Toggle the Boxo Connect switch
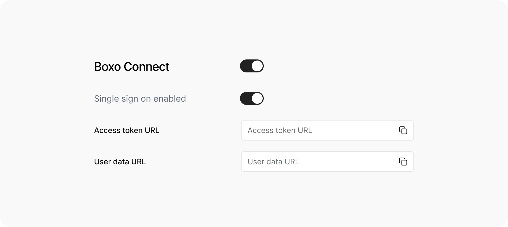The width and height of the screenshot is (508, 227). point(252,66)
